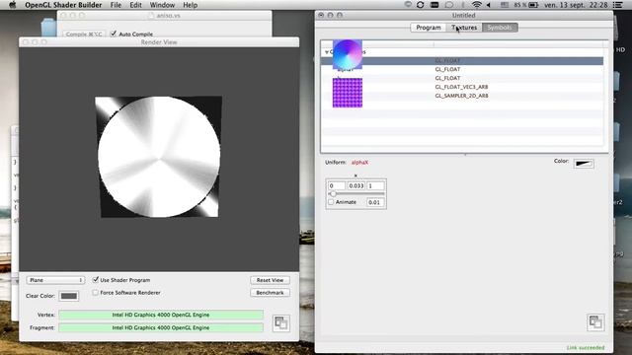Open the File menu
This screenshot has width=632, height=355.
[x=116, y=5]
